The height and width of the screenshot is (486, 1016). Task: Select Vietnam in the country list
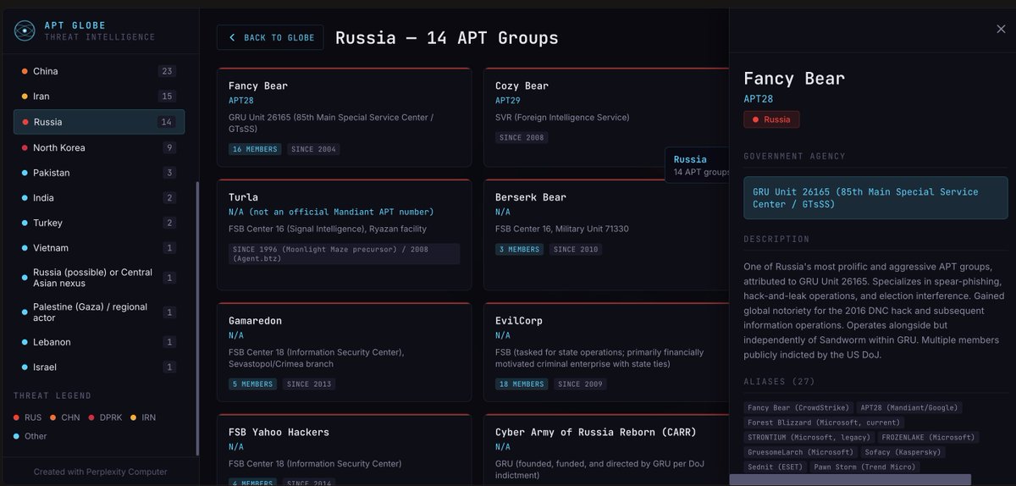(x=99, y=248)
